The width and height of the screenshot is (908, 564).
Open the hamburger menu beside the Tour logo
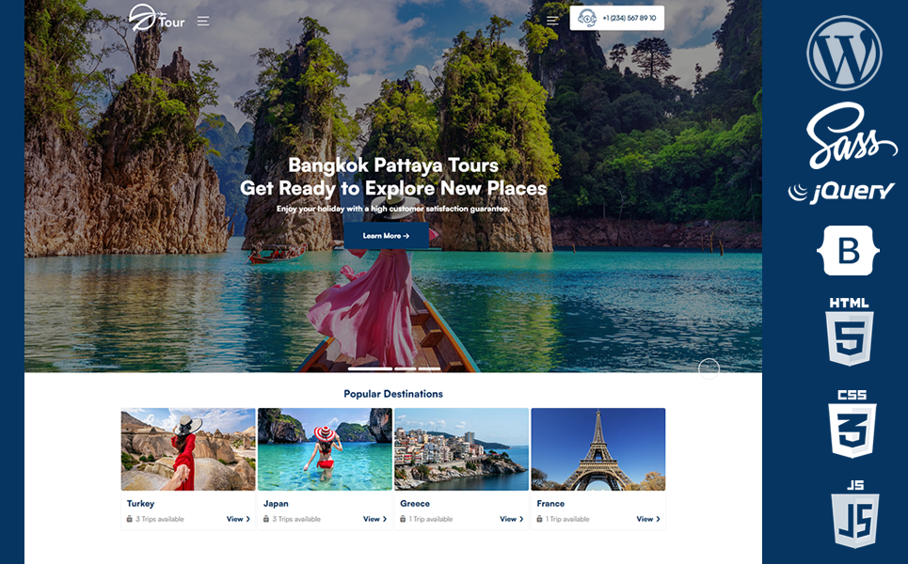(203, 21)
